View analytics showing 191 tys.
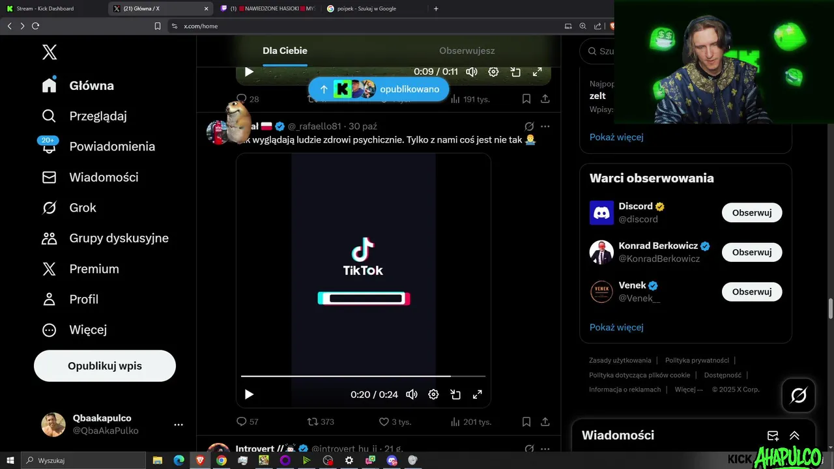Image resolution: width=834 pixels, height=469 pixels. click(470, 99)
